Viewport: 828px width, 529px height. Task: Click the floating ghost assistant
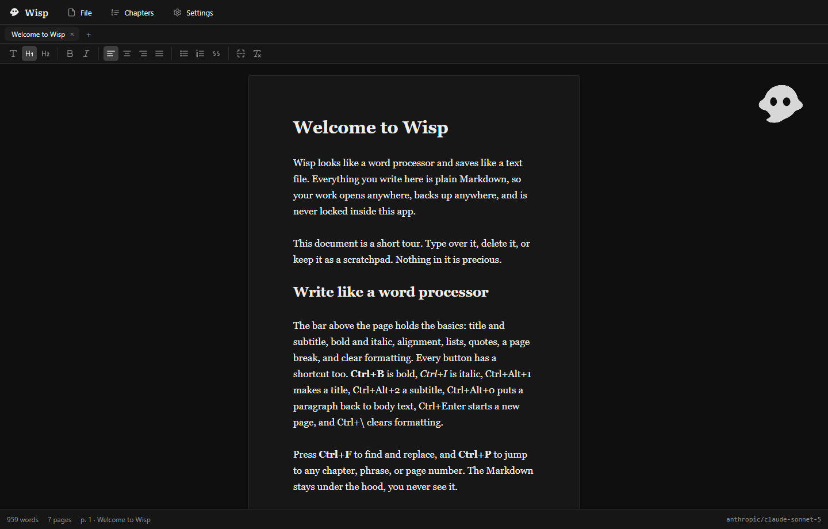(780, 103)
